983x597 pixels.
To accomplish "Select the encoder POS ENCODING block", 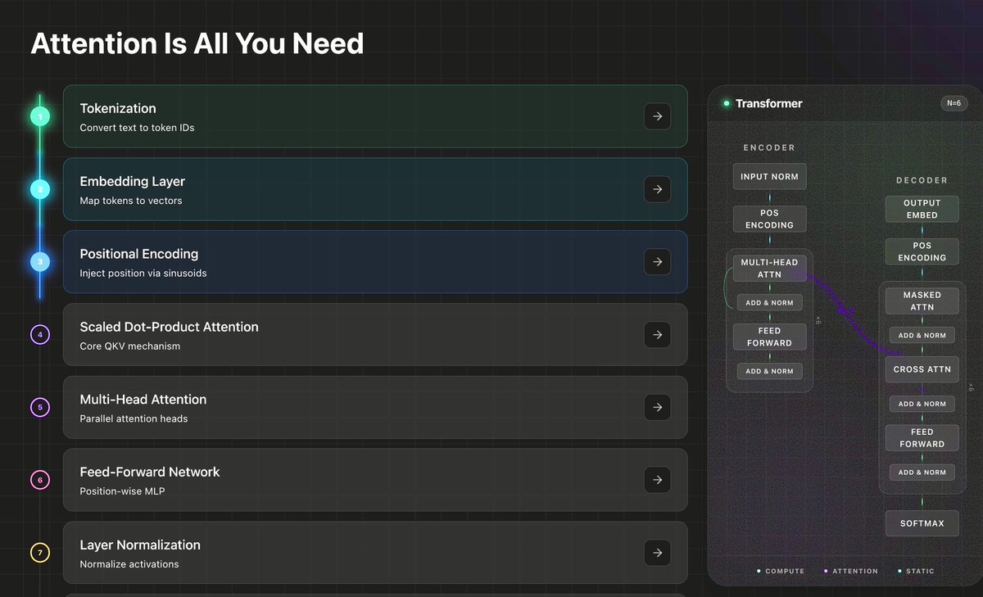I will [x=769, y=219].
